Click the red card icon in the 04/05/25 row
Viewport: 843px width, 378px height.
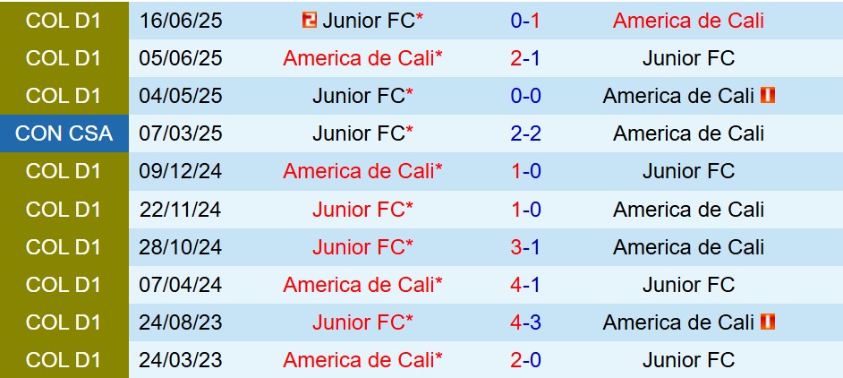tap(767, 95)
